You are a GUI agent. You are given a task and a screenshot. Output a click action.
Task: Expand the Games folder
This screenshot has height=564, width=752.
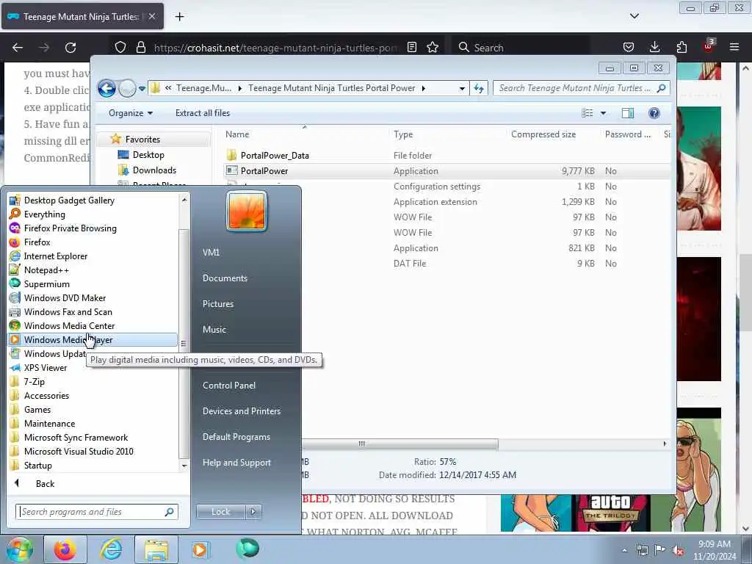(x=37, y=410)
